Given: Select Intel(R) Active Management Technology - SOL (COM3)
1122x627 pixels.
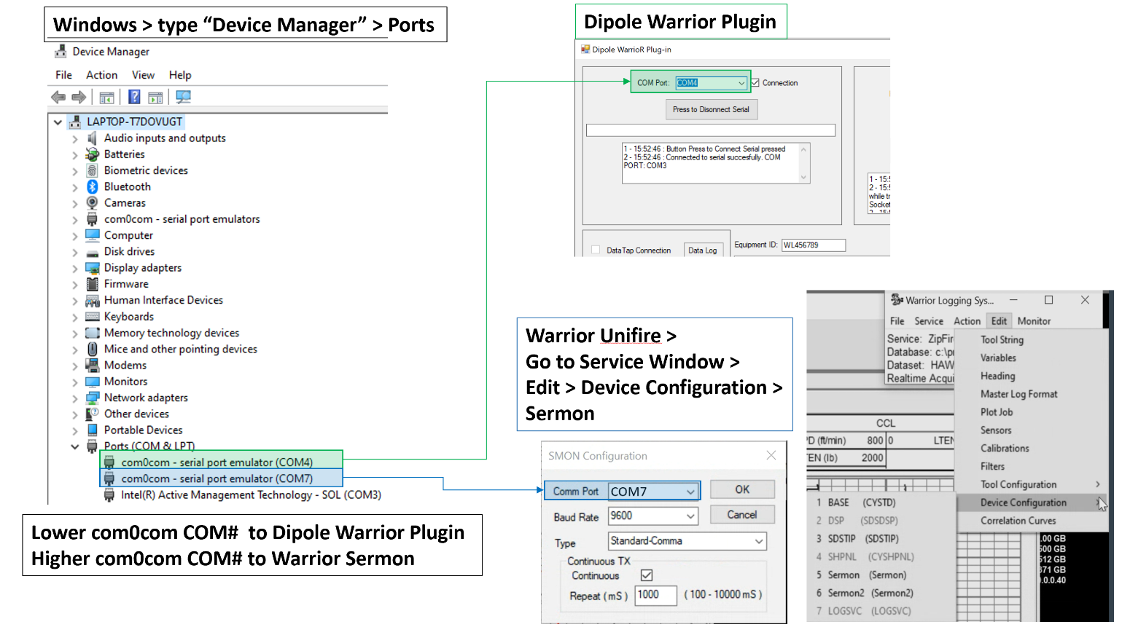Looking at the screenshot, I should click(x=242, y=495).
